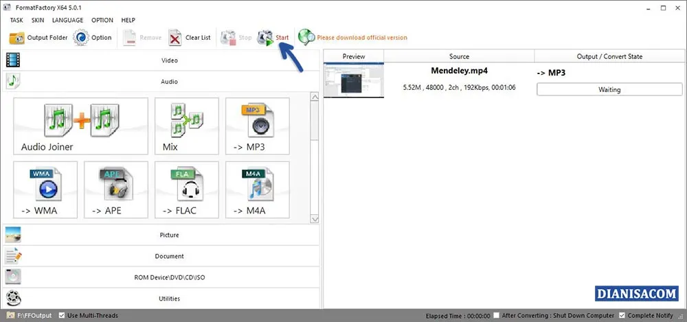Choose the -> M4A converter

pos(258,189)
